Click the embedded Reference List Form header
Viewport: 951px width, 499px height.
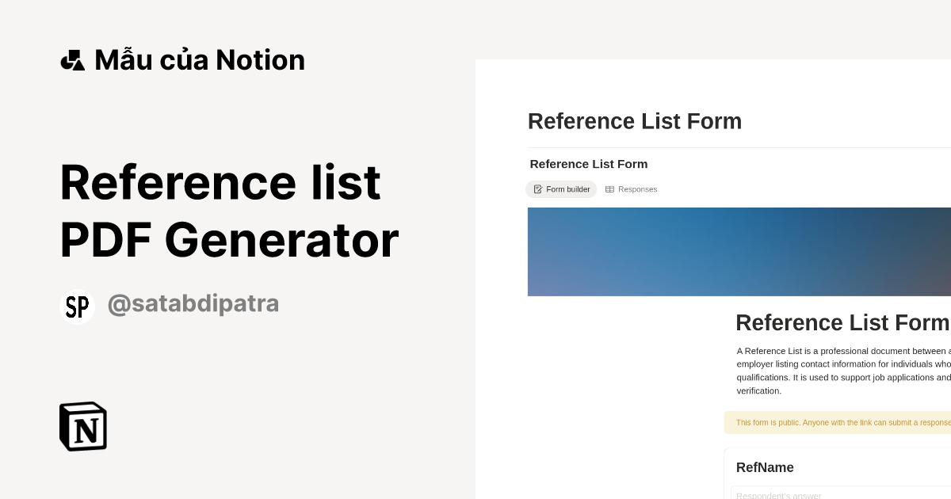[x=589, y=164]
